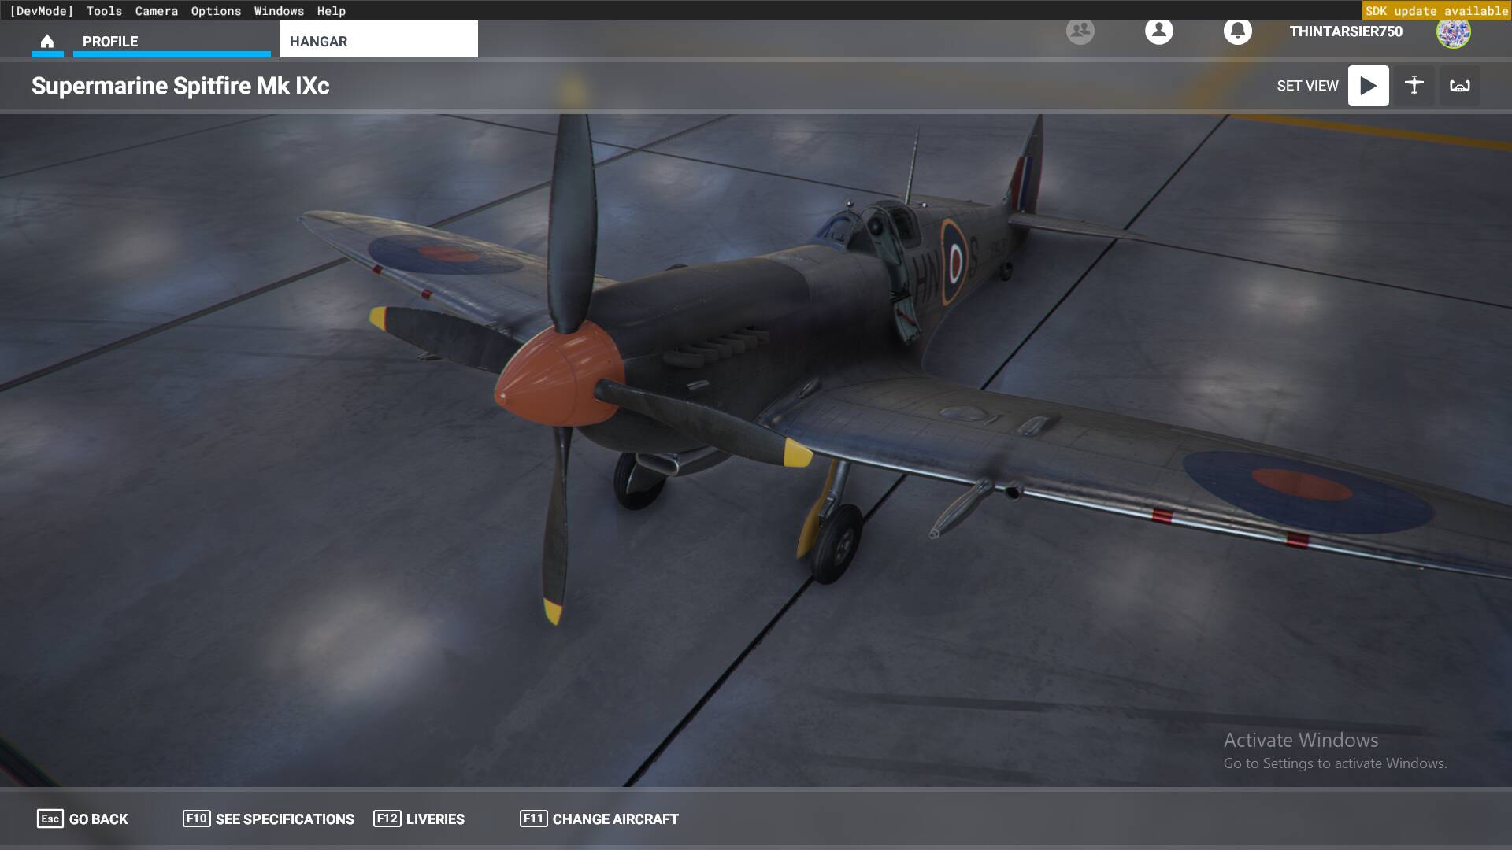The image size is (1512, 850).
Task: Open the friends group icon
Action: click(x=1080, y=31)
